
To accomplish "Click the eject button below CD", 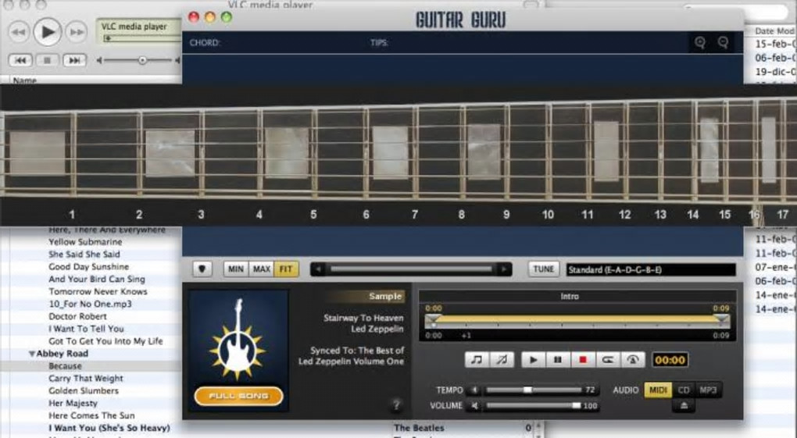I will point(684,405).
